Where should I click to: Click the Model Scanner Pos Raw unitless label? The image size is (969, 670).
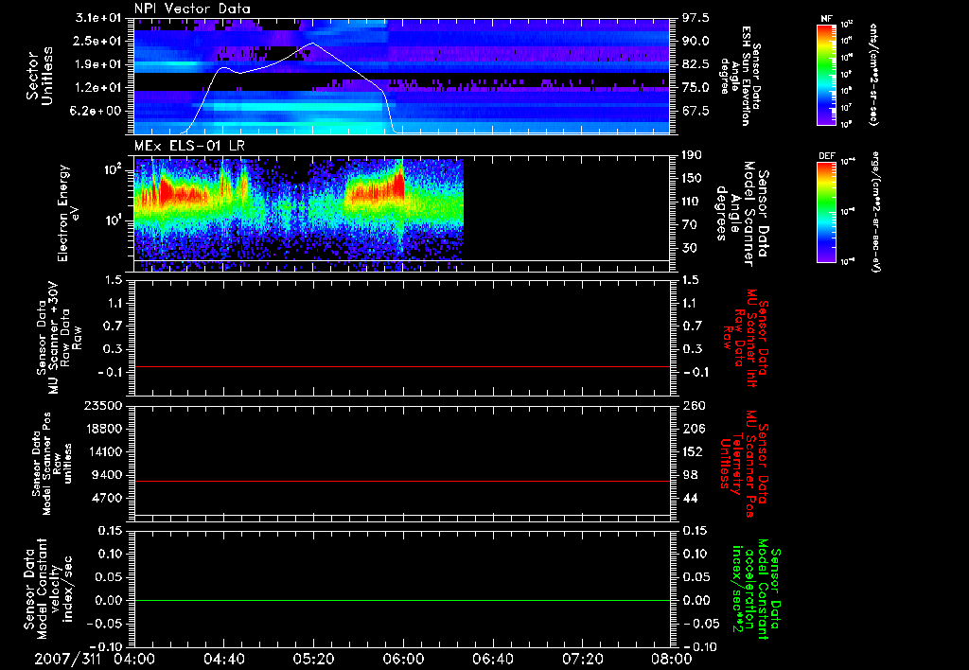pyautogui.click(x=52, y=464)
